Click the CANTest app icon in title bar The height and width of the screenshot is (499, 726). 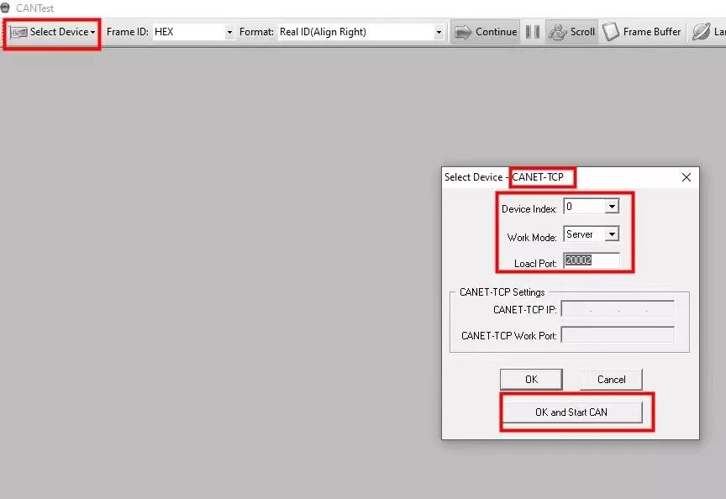[x=6, y=8]
